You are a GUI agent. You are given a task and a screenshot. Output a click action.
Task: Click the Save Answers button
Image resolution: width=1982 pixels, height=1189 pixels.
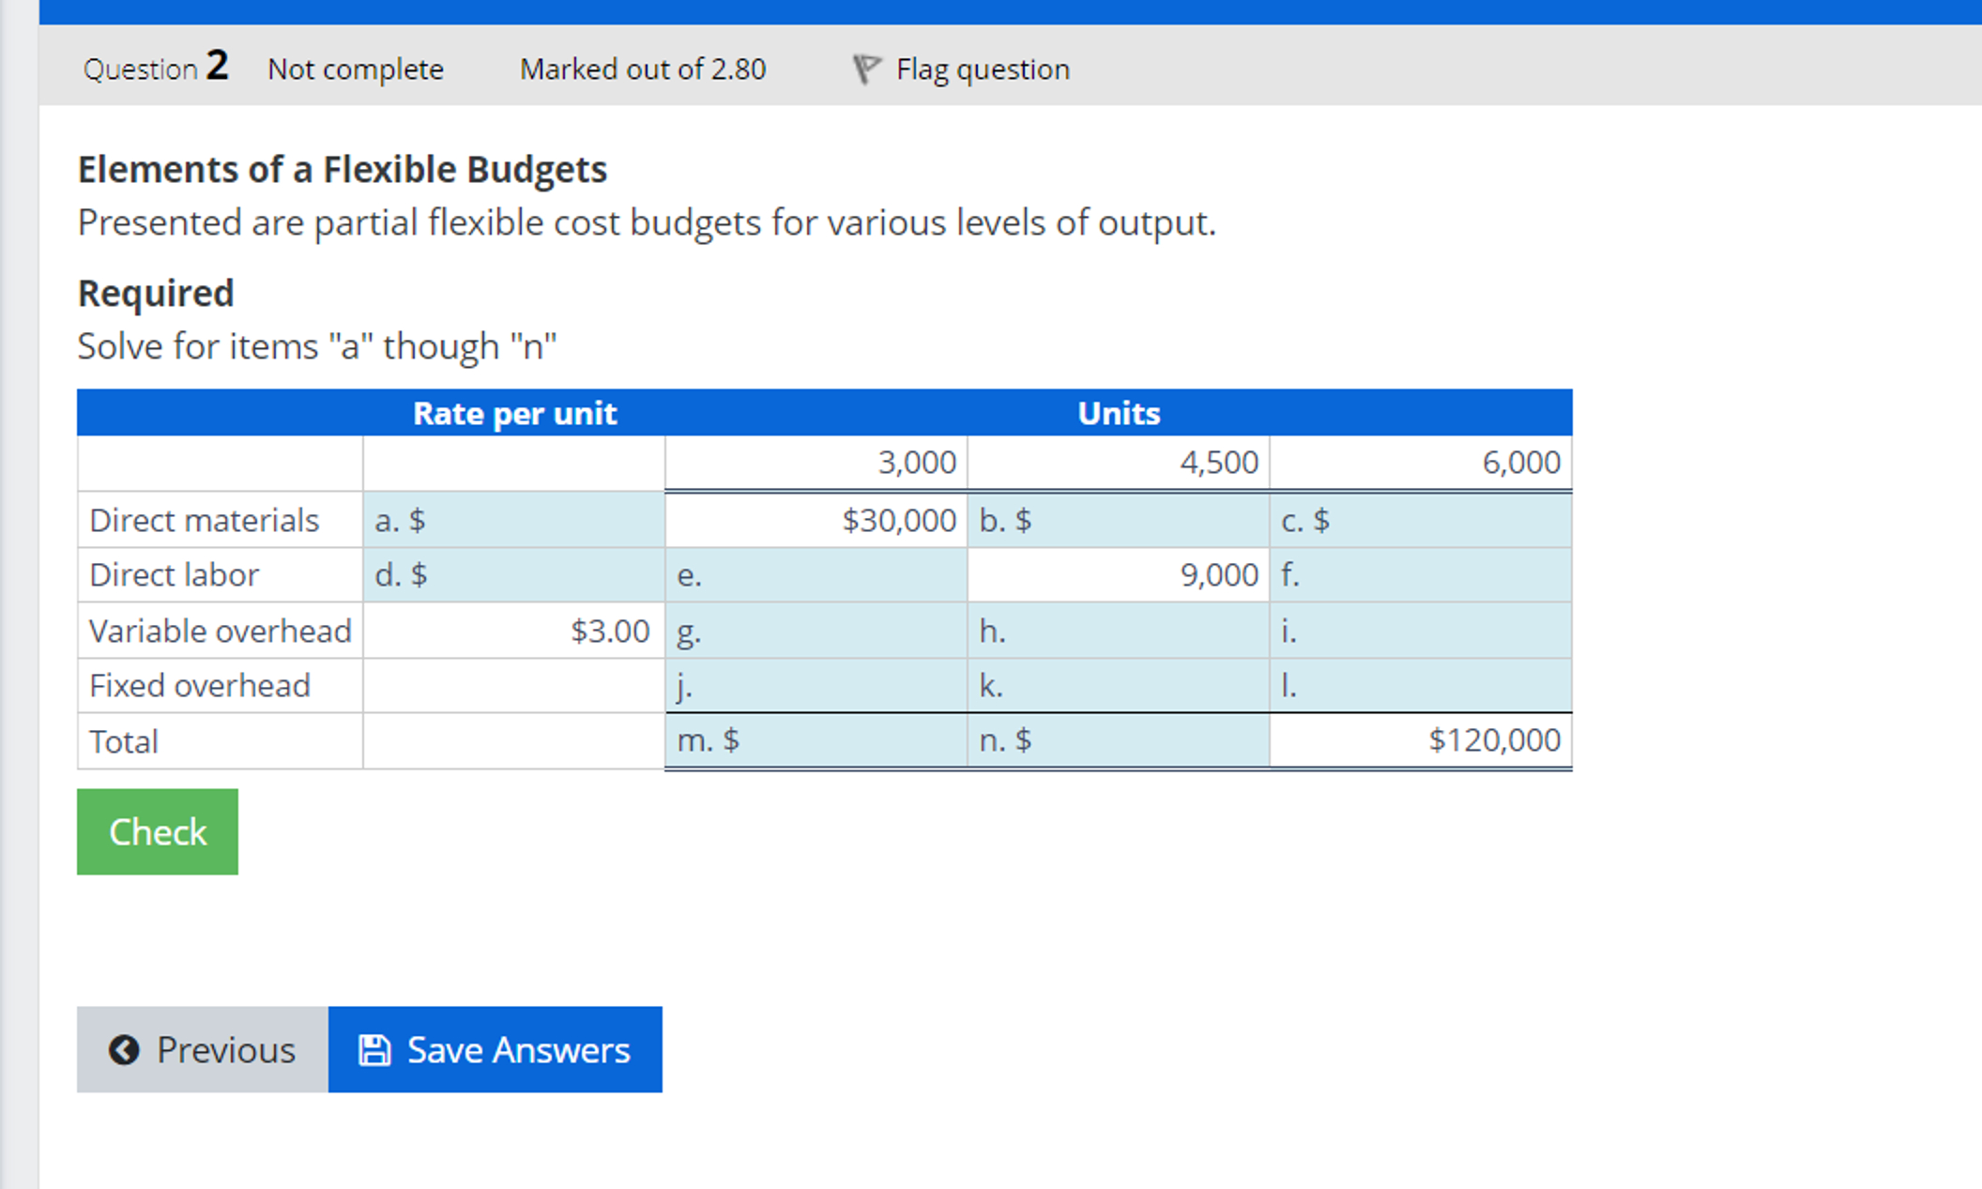(x=495, y=1050)
